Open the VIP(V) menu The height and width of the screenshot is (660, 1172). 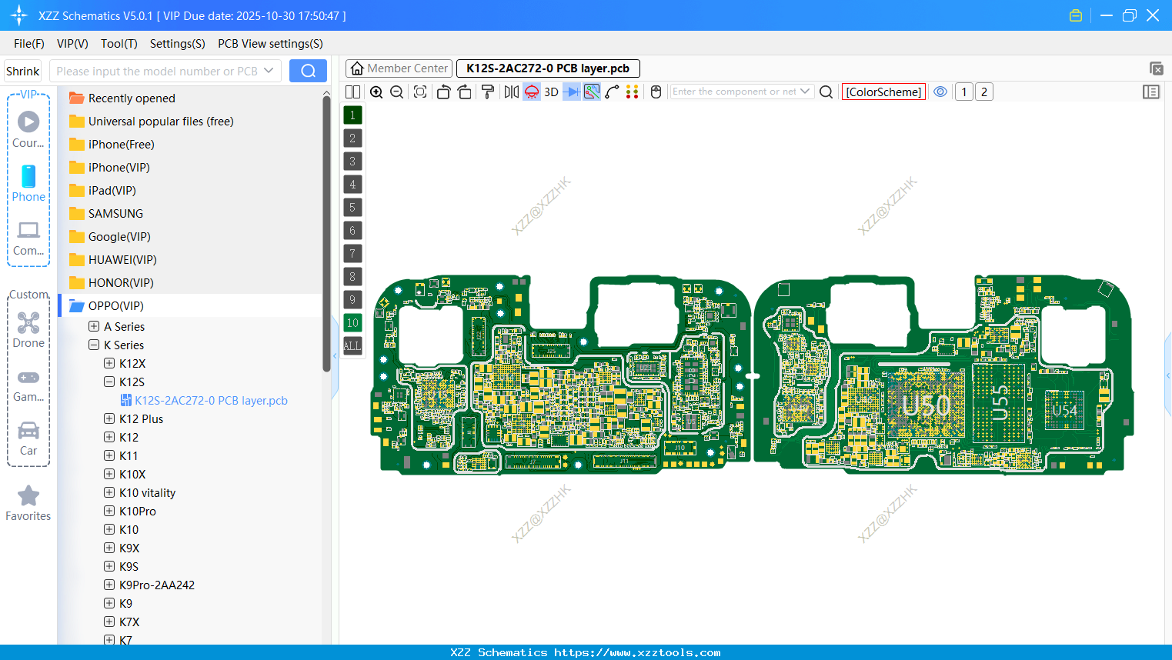tap(72, 43)
